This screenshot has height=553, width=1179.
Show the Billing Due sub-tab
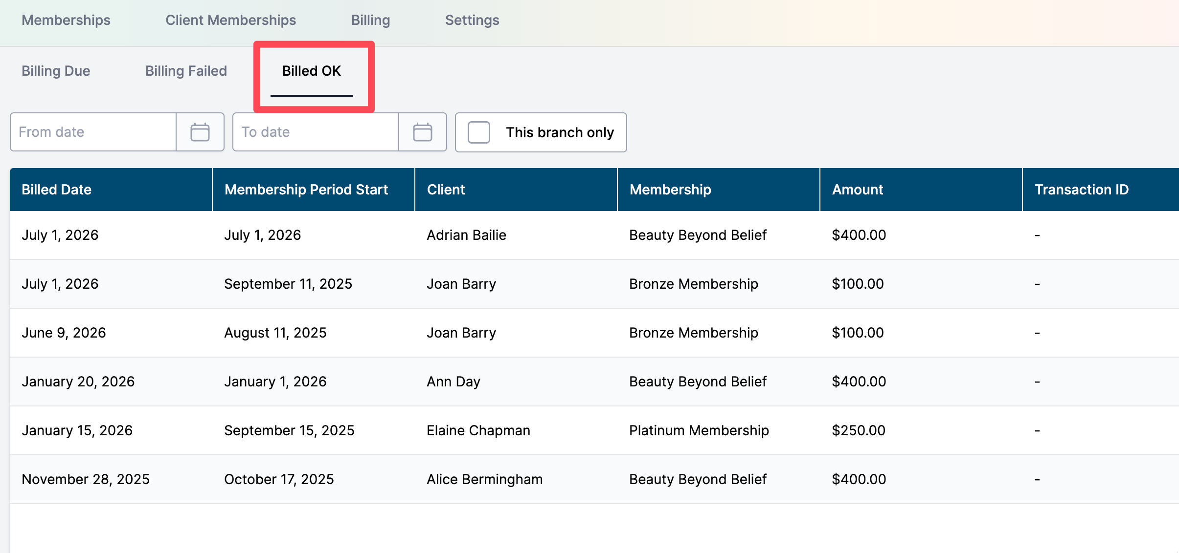tap(56, 71)
